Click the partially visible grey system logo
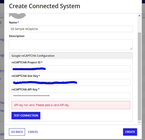The height and width of the screenshot is (140, 145). [x=17, y=16]
